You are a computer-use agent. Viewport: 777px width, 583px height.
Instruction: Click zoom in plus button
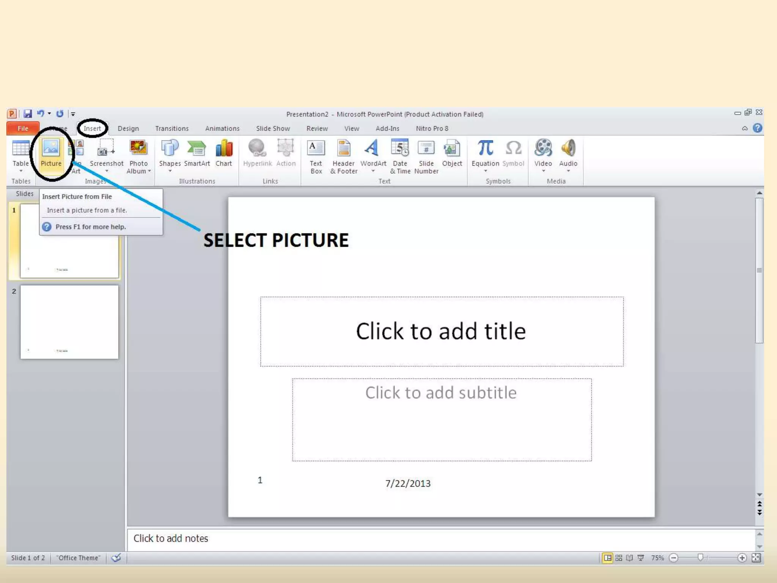pyautogui.click(x=742, y=558)
